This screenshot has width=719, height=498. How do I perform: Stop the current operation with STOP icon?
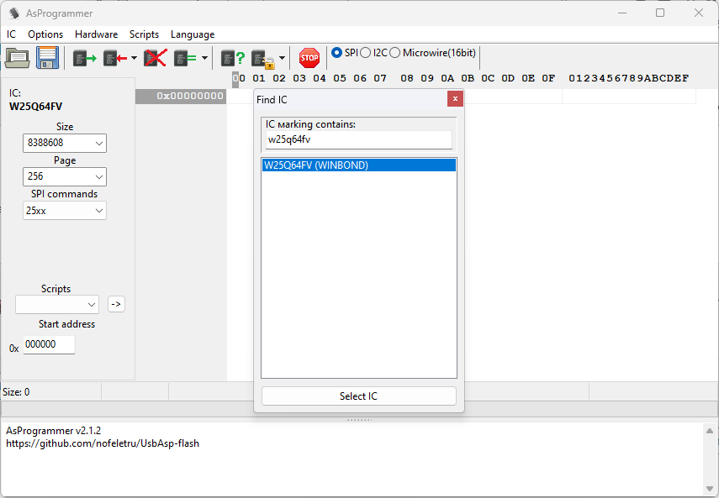point(309,58)
